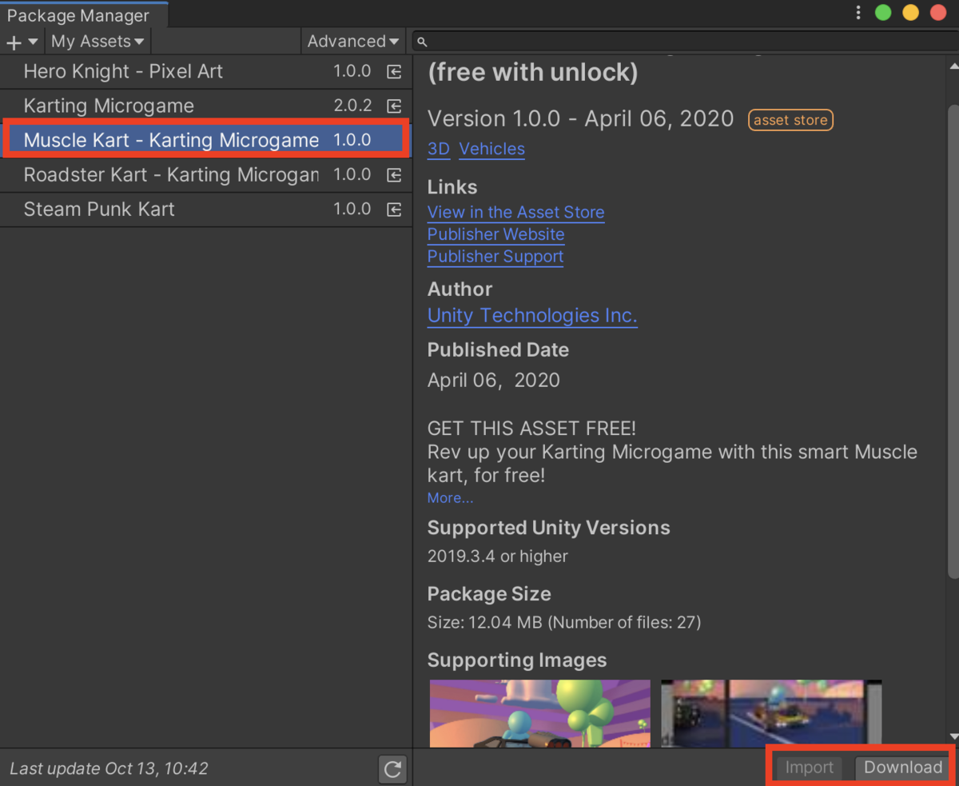Select the Karting Microgame package row

click(x=206, y=106)
